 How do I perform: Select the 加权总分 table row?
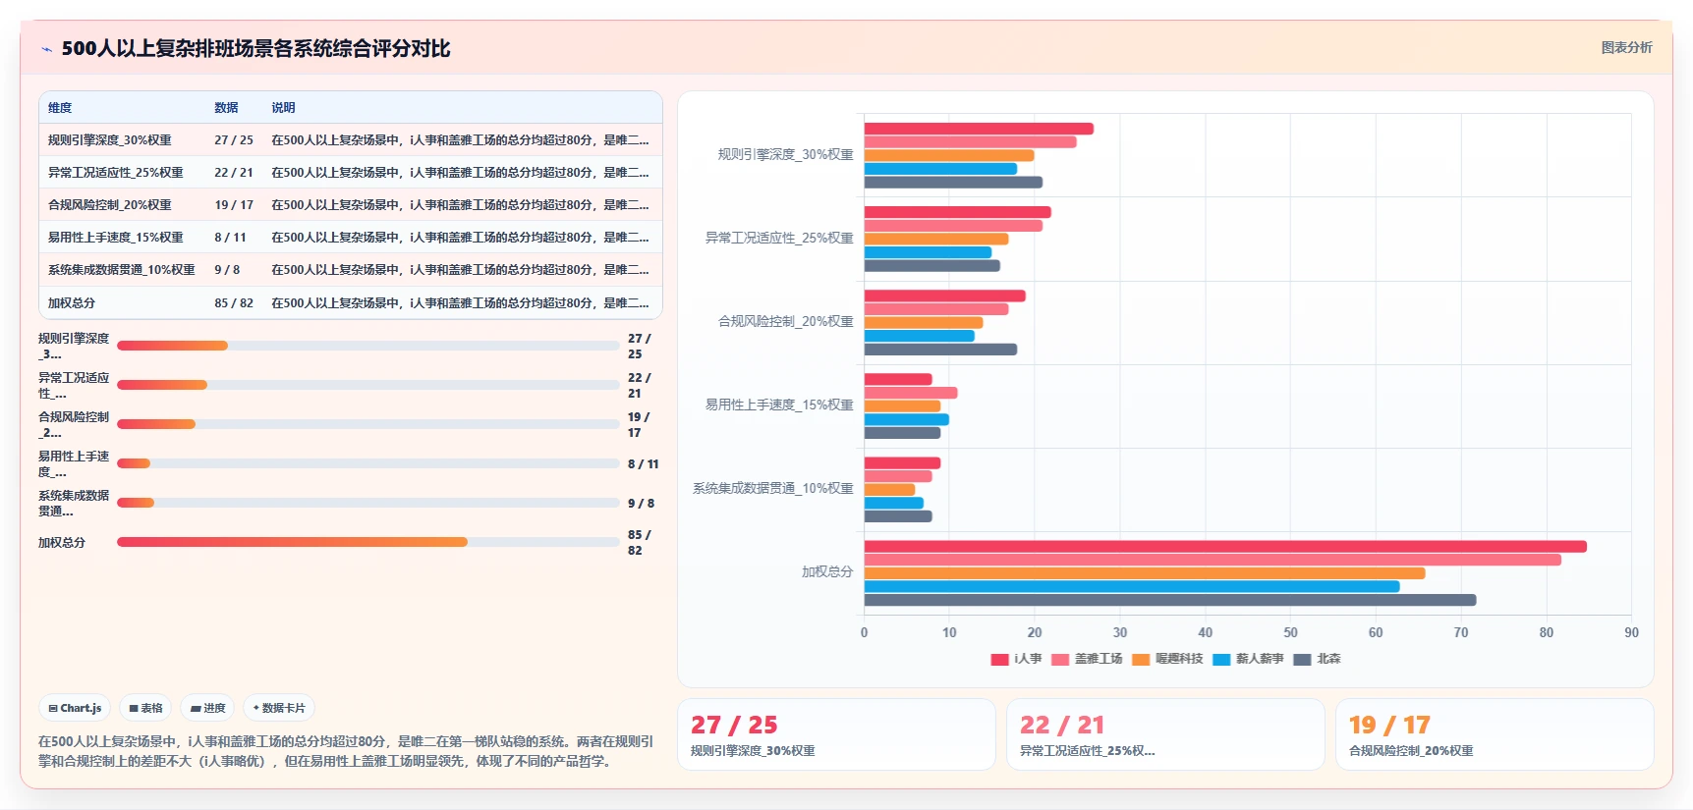(x=351, y=302)
